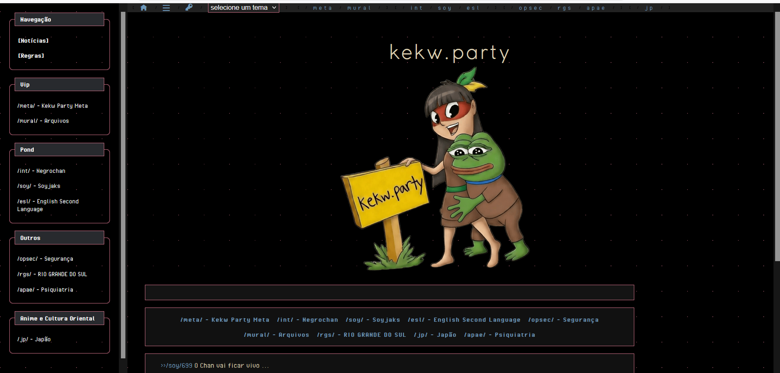Click the 'kekw.party' site title
Viewport: 780px width, 373px height.
[x=449, y=53]
